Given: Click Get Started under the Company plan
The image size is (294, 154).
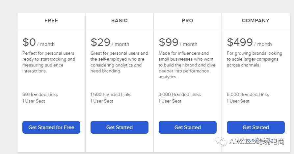Looking at the screenshot, I should [x=256, y=127].
